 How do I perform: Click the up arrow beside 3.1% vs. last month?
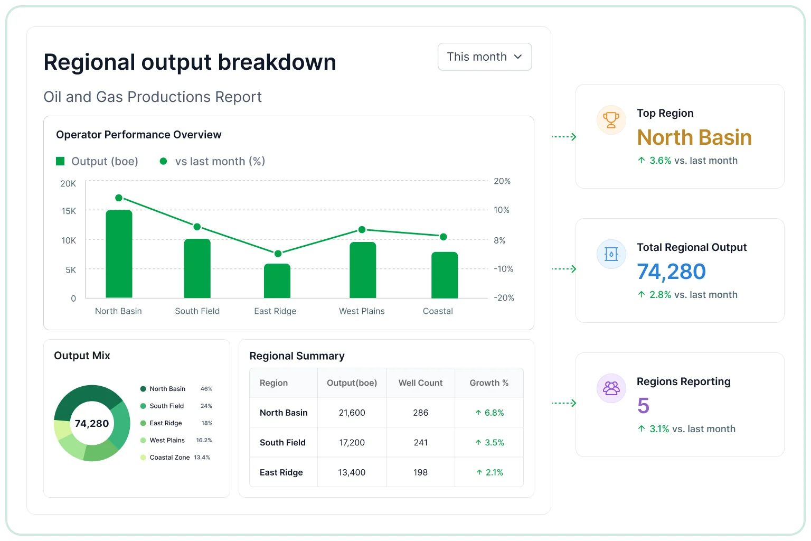coord(641,429)
